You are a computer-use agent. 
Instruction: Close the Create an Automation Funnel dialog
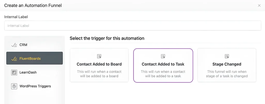point(259,5)
